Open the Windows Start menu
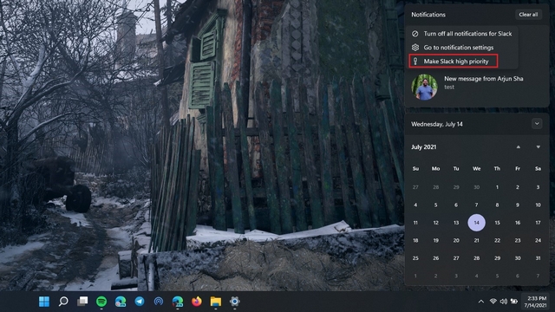 point(44,302)
